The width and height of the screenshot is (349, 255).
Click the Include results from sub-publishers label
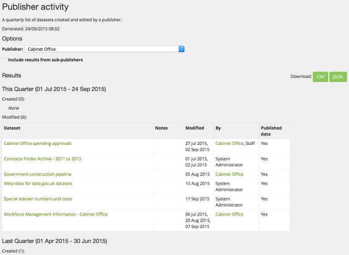coord(45,60)
